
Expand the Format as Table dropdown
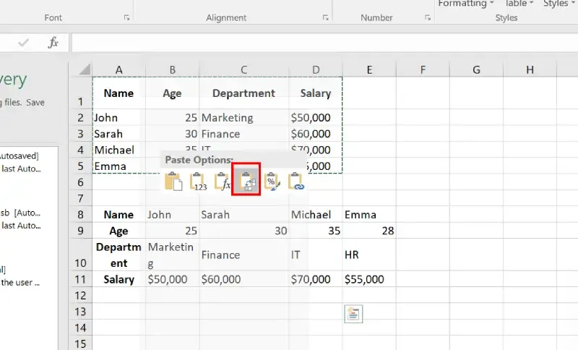point(520,4)
